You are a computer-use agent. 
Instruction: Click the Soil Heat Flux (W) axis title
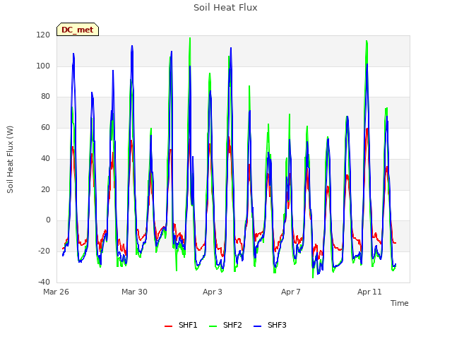(x=10, y=160)
